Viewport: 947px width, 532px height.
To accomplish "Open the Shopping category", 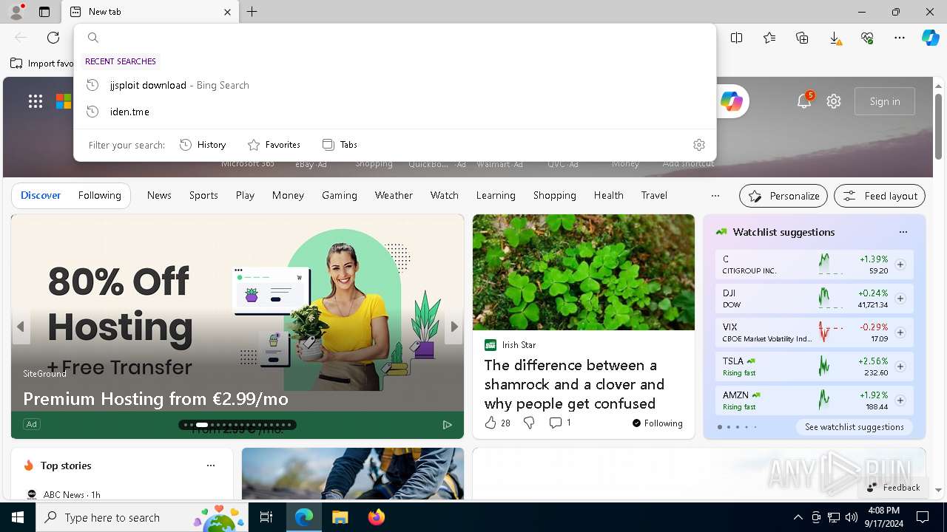I will click(554, 195).
